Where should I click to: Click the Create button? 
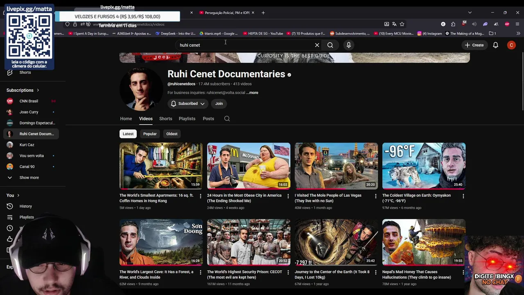[x=474, y=45]
